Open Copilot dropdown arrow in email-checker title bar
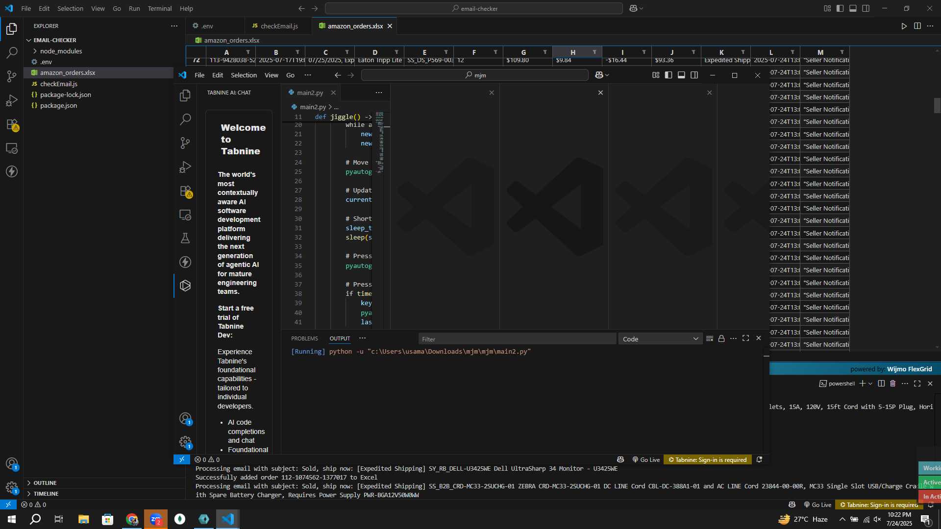This screenshot has height=529, width=941. pos(641,8)
